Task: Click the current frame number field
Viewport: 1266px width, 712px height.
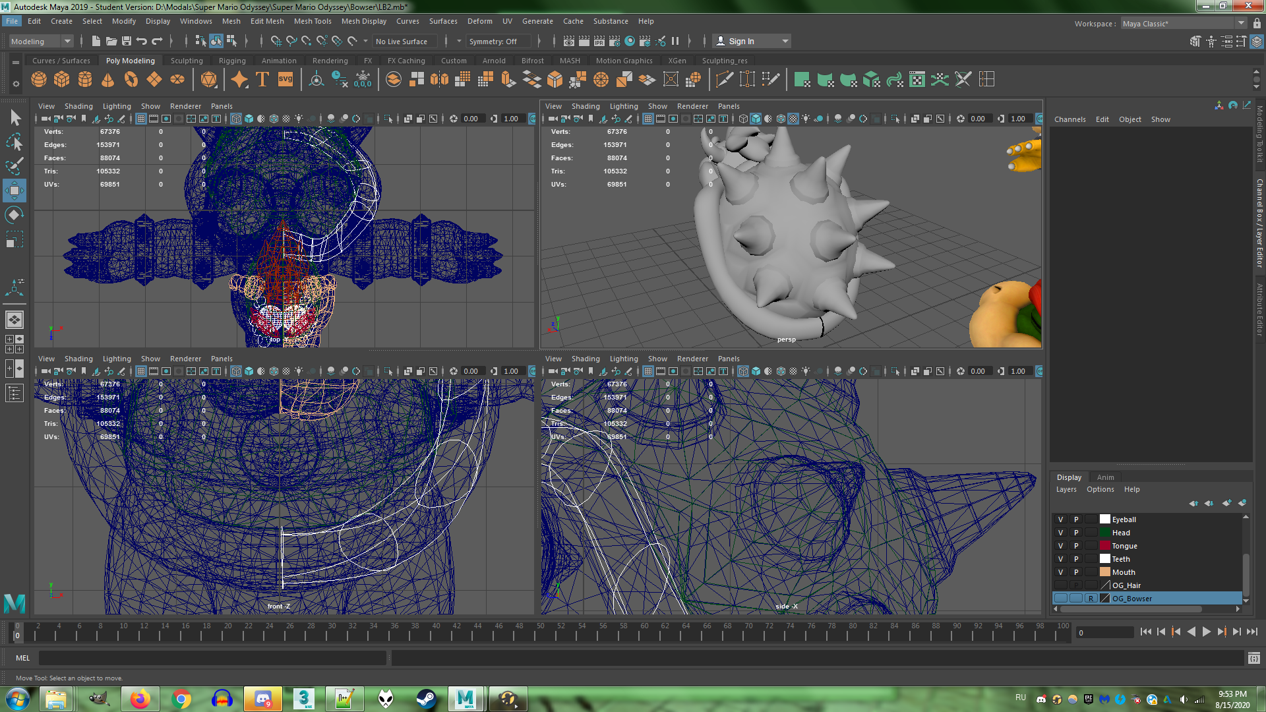Action: pyautogui.click(x=1104, y=632)
